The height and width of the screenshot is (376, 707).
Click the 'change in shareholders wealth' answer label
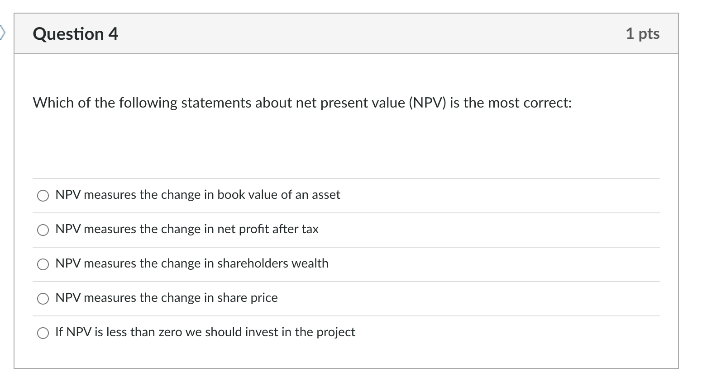coord(191,263)
